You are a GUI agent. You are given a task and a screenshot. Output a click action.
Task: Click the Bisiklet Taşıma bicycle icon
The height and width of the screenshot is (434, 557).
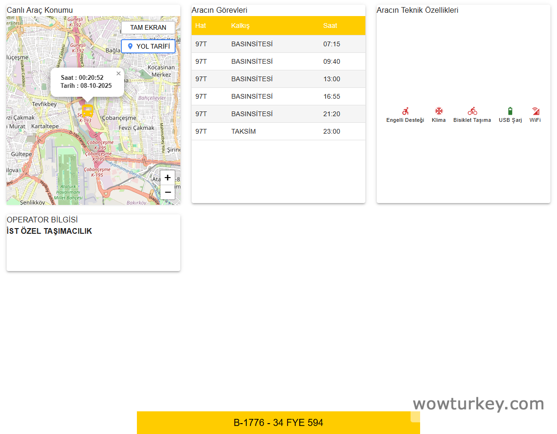tap(472, 111)
